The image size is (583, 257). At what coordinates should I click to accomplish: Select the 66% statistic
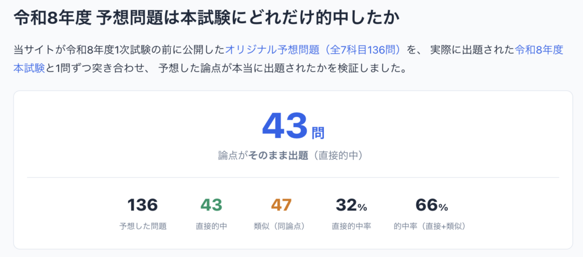432,205
